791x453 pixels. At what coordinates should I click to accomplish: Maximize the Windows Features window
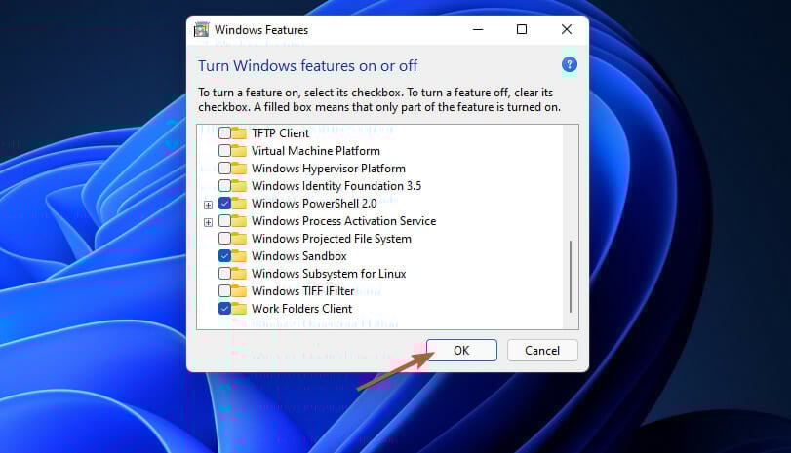[x=522, y=30]
